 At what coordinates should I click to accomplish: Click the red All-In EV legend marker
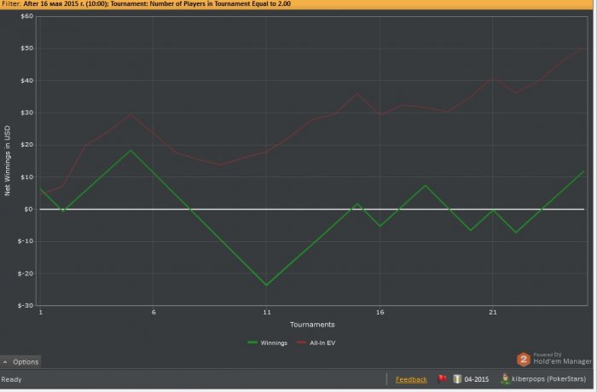coord(302,343)
